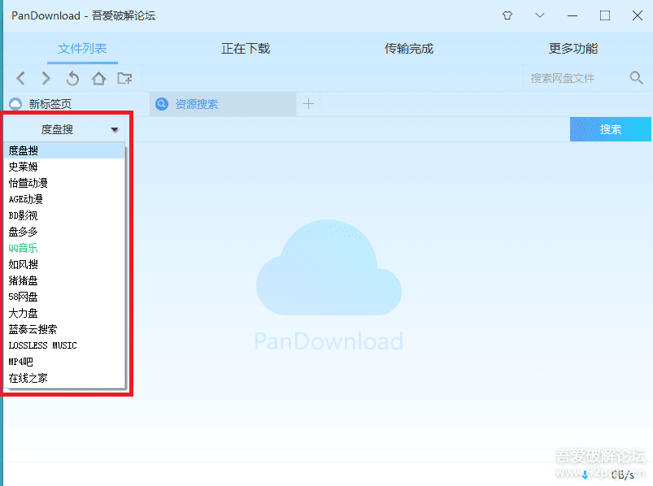This screenshot has width=653, height=486.
Task: Create new folder with plus icon
Action: click(124, 78)
